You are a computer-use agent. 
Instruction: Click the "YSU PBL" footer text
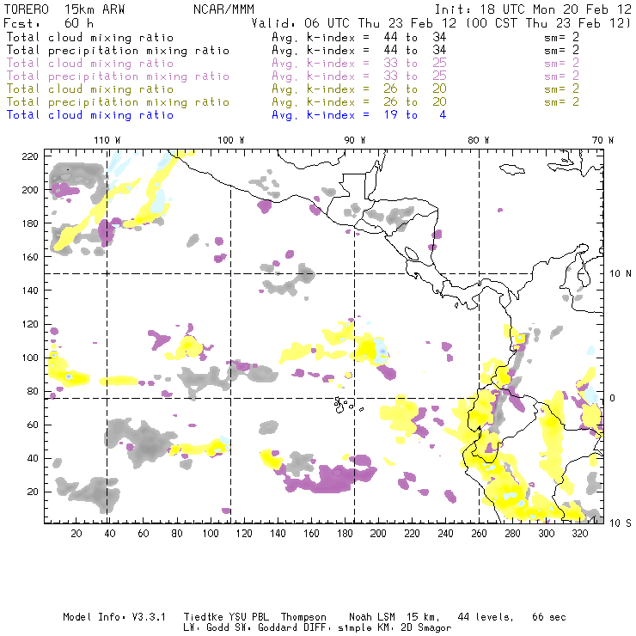click(249, 617)
